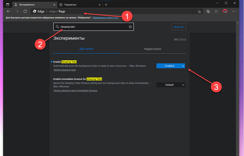Click the Ignore the Sleeping Tabs timeout description
Image resolution: width=244 pixels, height=156 pixels.
click(x=102, y=85)
